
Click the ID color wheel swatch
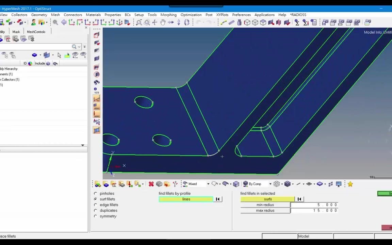30,63
